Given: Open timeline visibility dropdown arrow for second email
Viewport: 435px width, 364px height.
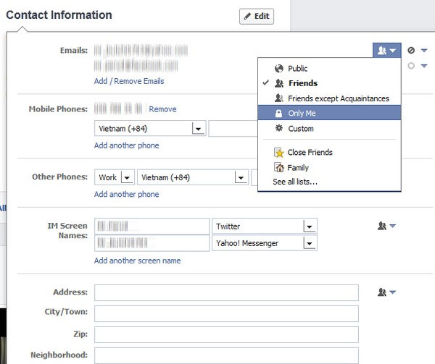Looking at the screenshot, I should coord(424,66).
